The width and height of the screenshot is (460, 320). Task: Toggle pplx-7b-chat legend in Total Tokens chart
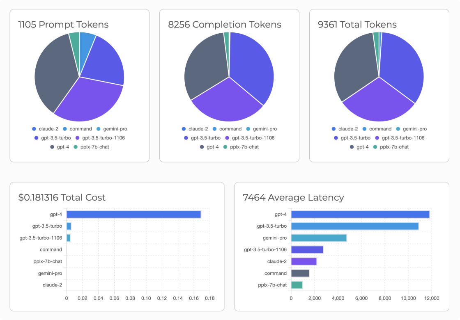pyautogui.click(x=391, y=147)
